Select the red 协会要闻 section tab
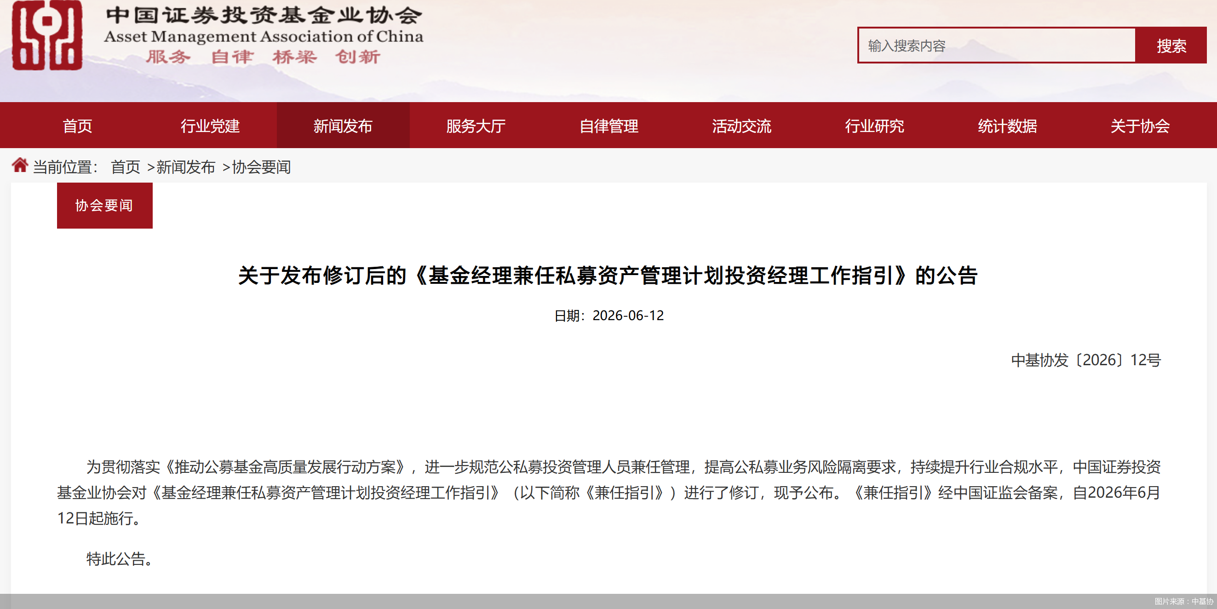Image resolution: width=1217 pixels, height=609 pixels. (x=104, y=206)
